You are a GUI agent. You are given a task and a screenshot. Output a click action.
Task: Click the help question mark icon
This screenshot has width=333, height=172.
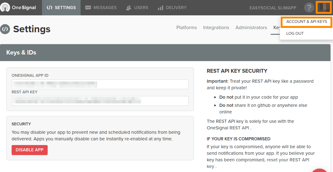pyautogui.click(x=309, y=8)
